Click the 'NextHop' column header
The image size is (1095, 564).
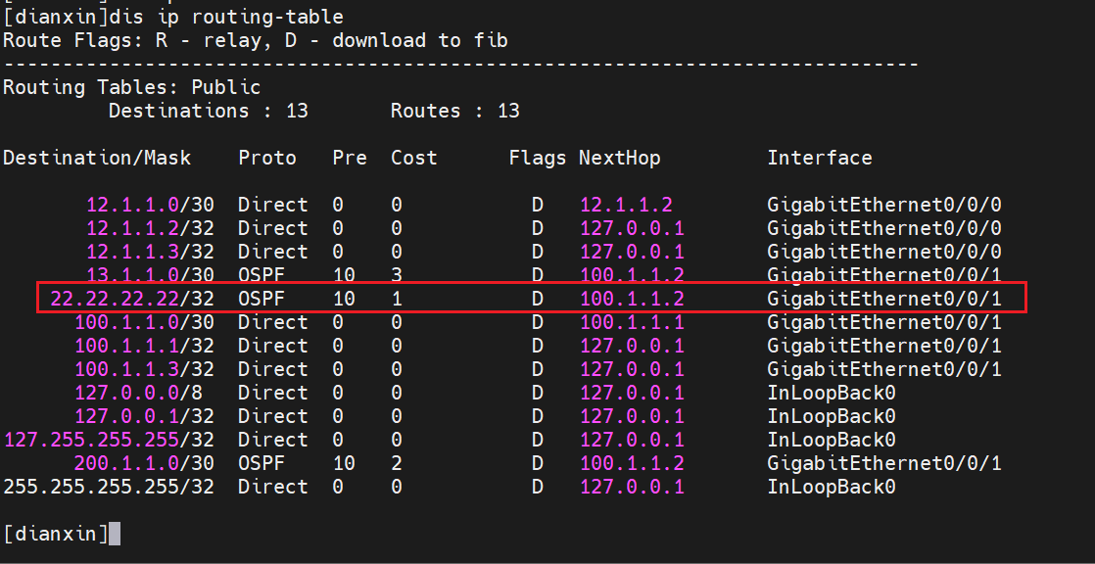[619, 158]
